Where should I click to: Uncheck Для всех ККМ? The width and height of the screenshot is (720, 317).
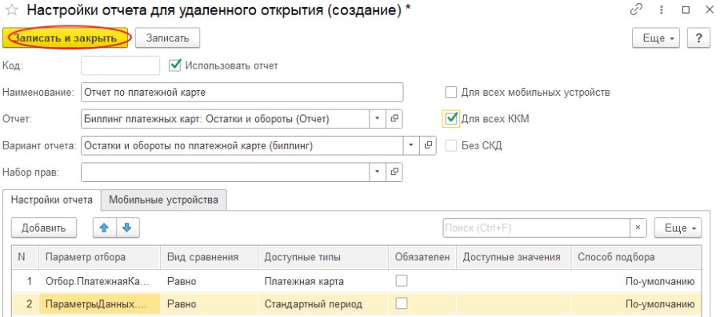click(451, 119)
